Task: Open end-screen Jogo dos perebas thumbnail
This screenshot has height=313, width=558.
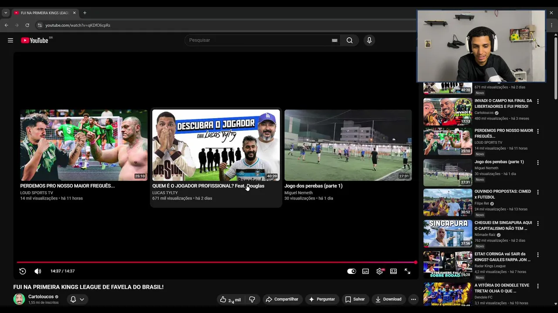Action: (348, 145)
